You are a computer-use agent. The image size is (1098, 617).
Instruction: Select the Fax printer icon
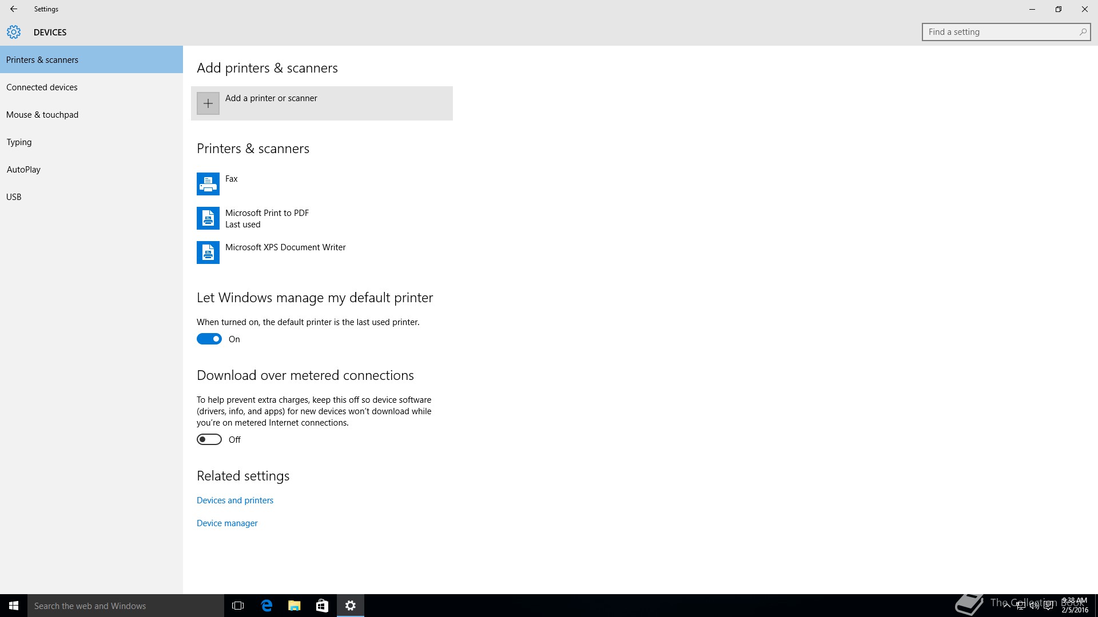pos(208,184)
